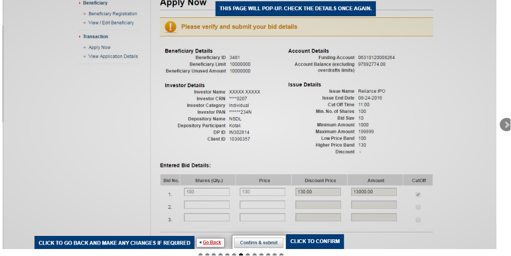Click the Shares (Qty.) field for bid 1
Screen dimensions: 511x256
206,192
